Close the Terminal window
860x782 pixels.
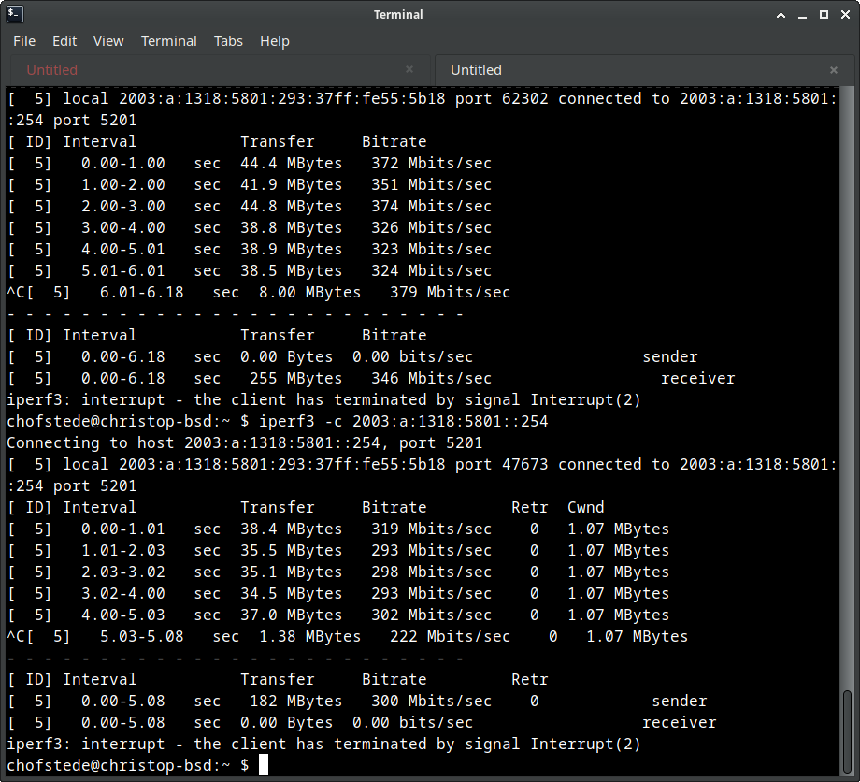pos(844,14)
